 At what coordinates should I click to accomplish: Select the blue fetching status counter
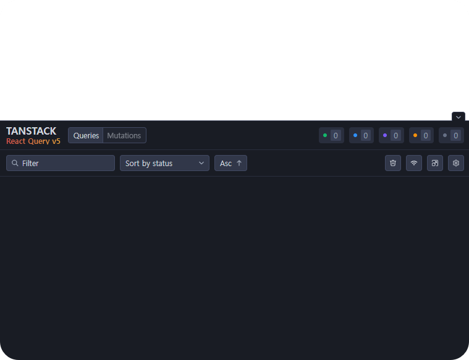click(x=361, y=135)
